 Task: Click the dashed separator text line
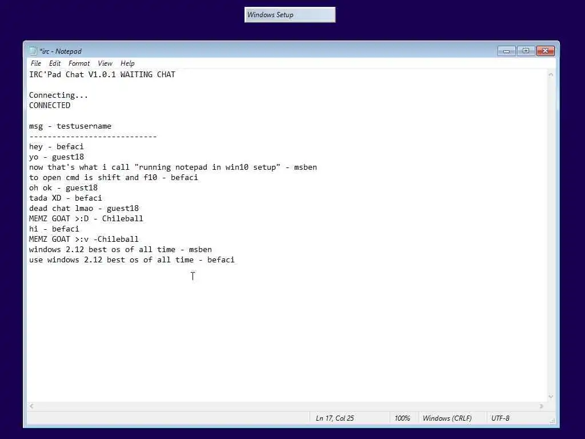(93, 137)
